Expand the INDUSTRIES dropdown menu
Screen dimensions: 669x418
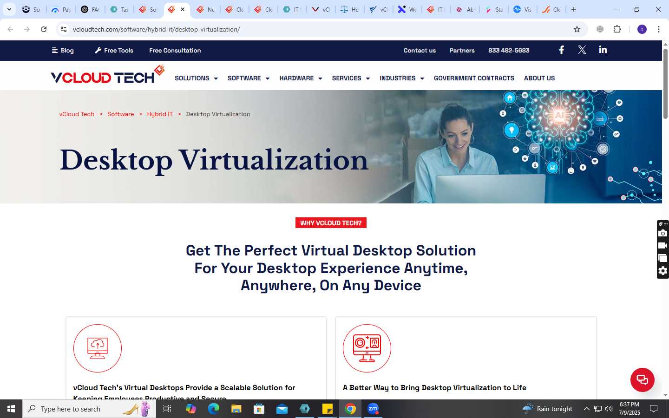tap(402, 78)
